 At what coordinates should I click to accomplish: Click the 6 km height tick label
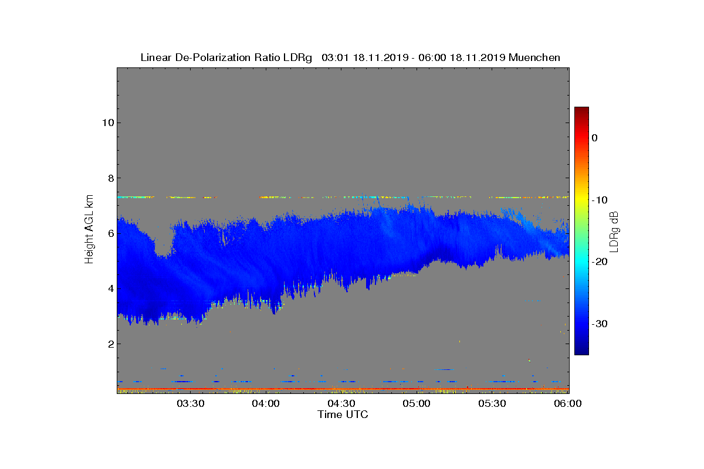pyautogui.click(x=110, y=233)
